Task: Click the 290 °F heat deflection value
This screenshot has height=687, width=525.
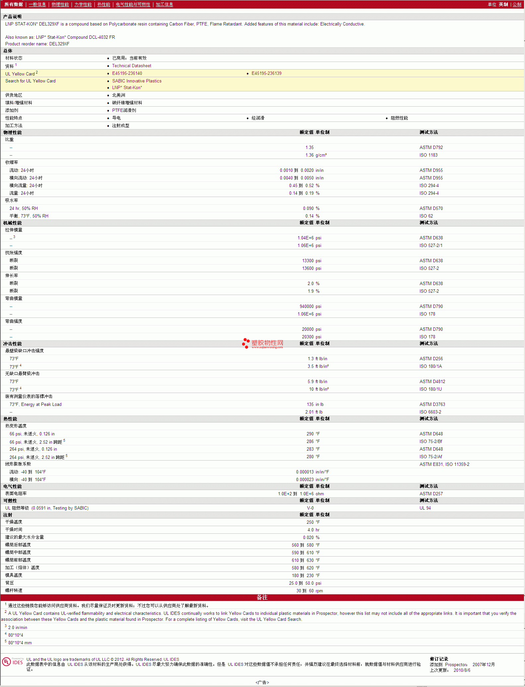Action: (x=313, y=434)
